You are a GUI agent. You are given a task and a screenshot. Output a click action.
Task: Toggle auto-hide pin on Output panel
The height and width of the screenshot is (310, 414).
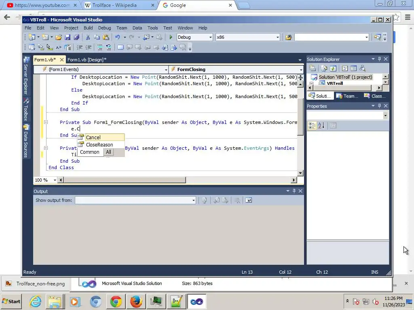(294, 191)
